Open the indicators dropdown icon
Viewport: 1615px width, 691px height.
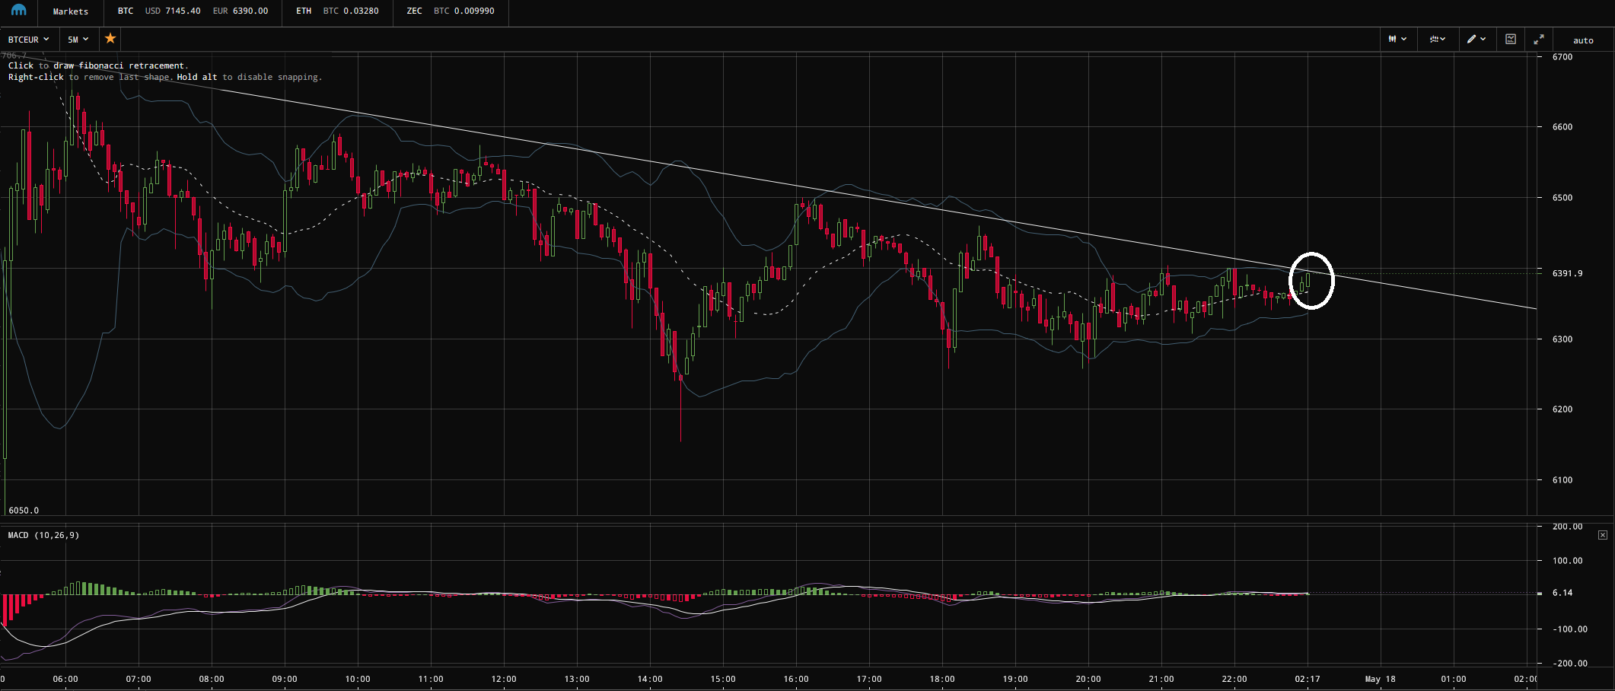tap(1437, 40)
